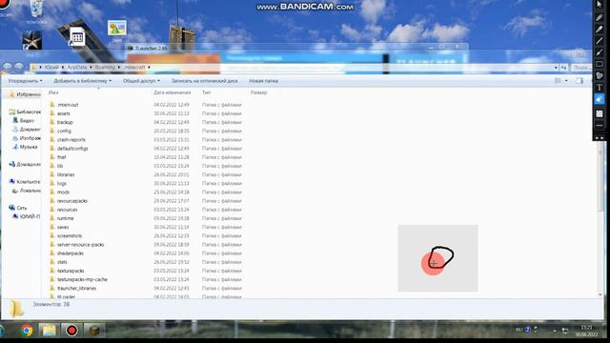Change view using the view icon button
This screenshot has width=610, height=343.
558,80
